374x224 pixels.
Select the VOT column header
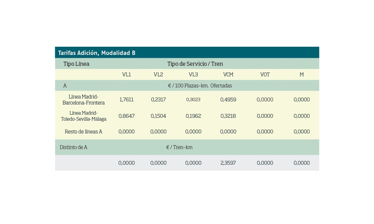265,75
